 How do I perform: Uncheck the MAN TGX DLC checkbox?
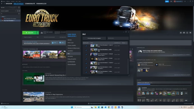[x=86, y=50]
